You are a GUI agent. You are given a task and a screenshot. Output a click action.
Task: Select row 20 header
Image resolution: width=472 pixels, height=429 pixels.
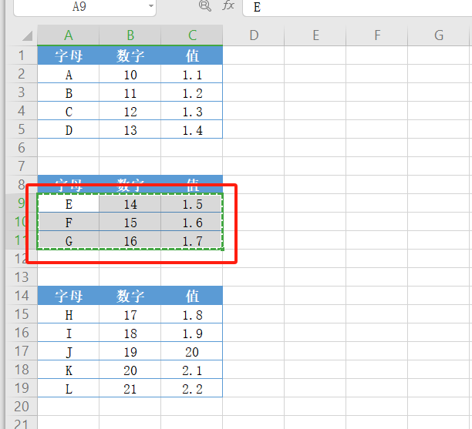pos(20,406)
